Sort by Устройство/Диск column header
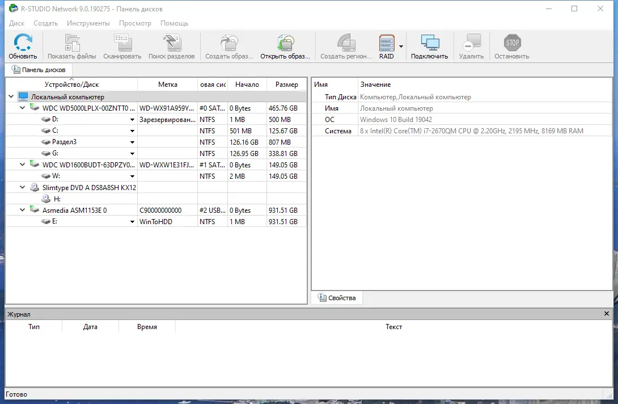The image size is (618, 404). tap(72, 85)
